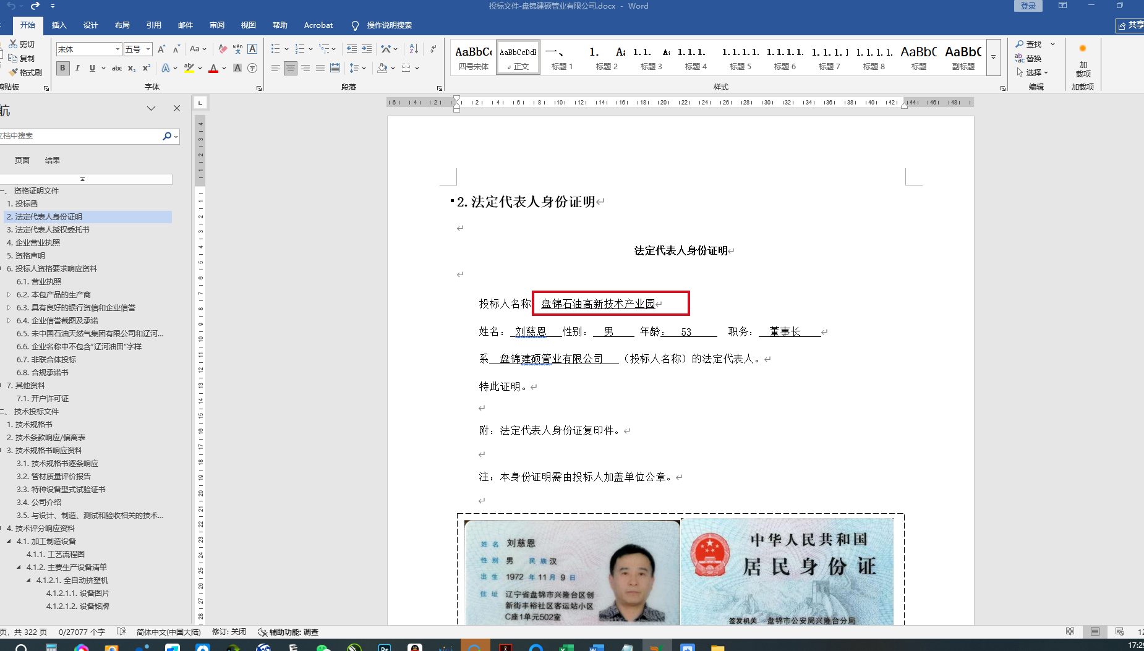
Task: Switch to the 布局 (Layout) ribbon tab
Action: pos(122,25)
